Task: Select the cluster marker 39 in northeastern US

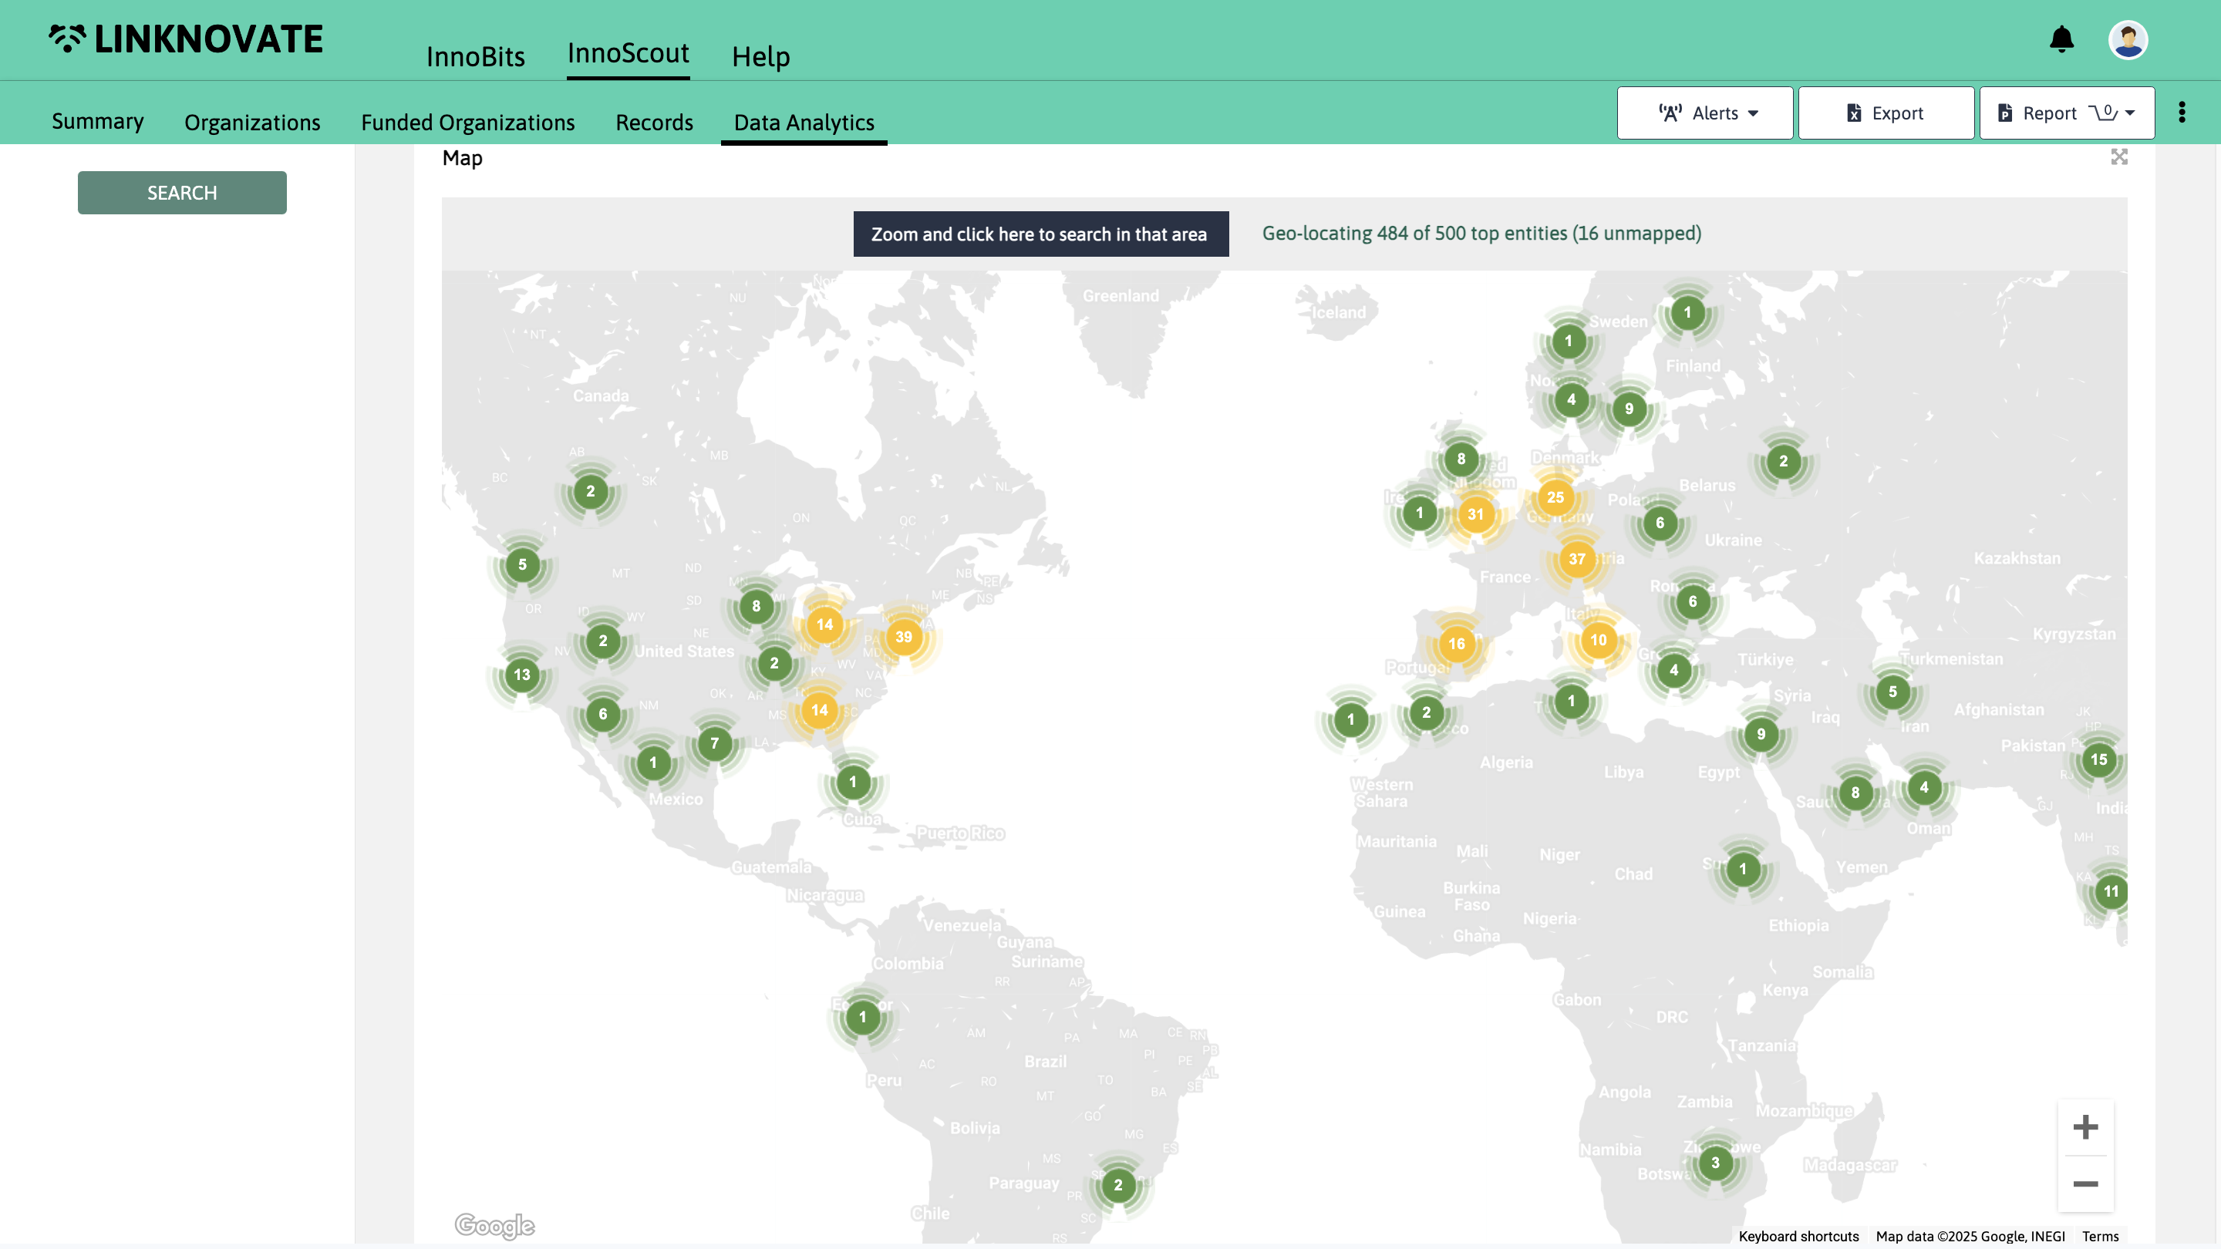Action: pos(904,637)
